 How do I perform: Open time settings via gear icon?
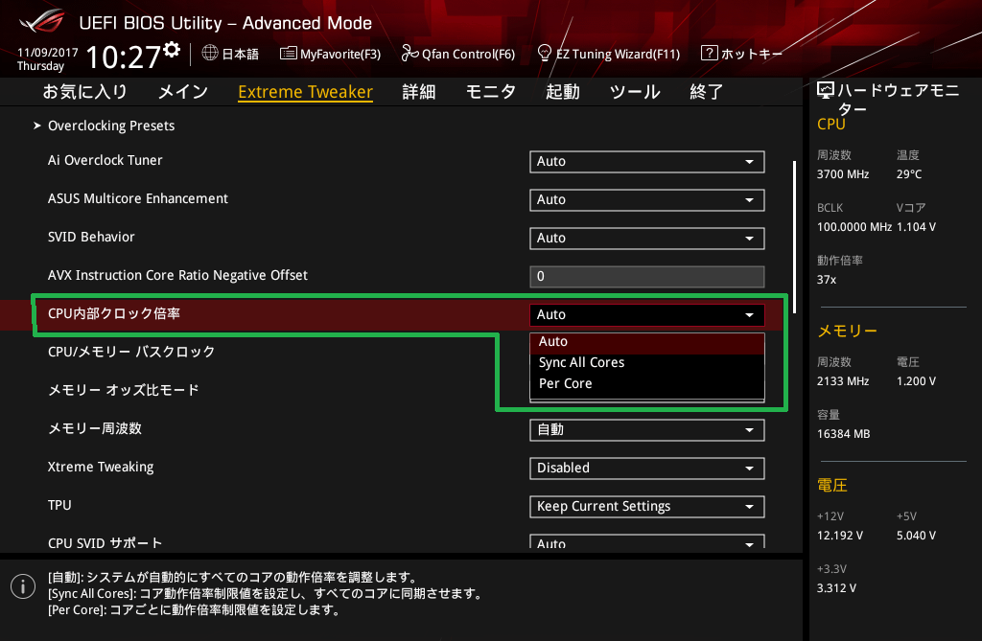coord(173,50)
